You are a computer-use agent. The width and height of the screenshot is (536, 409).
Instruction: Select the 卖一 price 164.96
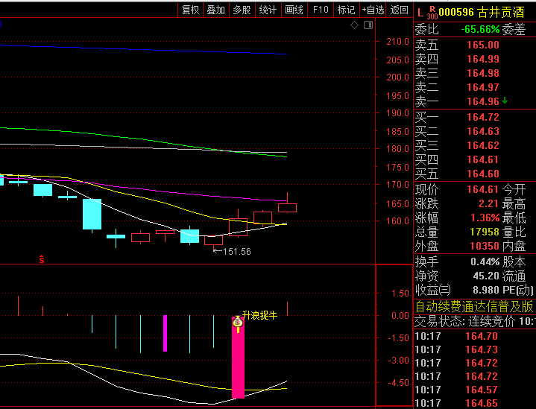click(x=483, y=101)
